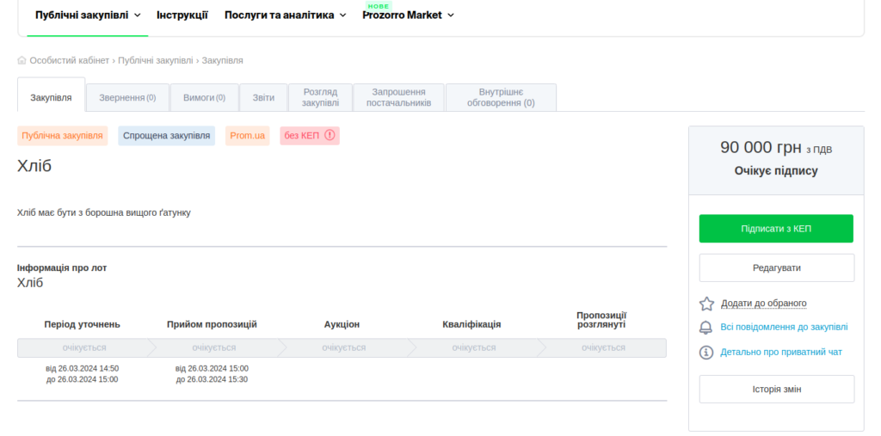Switch to the Звернення tab
This screenshot has width=881, height=436.
127,98
